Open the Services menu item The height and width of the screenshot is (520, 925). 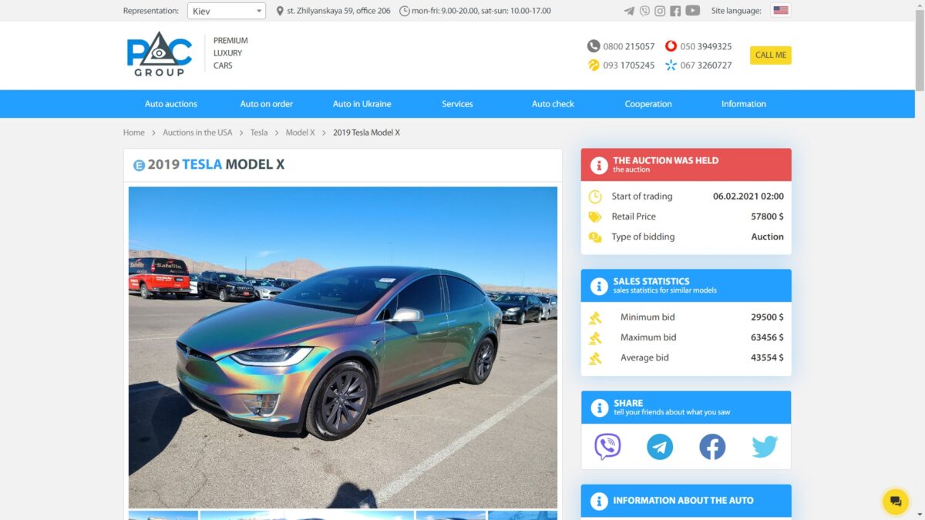pyautogui.click(x=457, y=104)
